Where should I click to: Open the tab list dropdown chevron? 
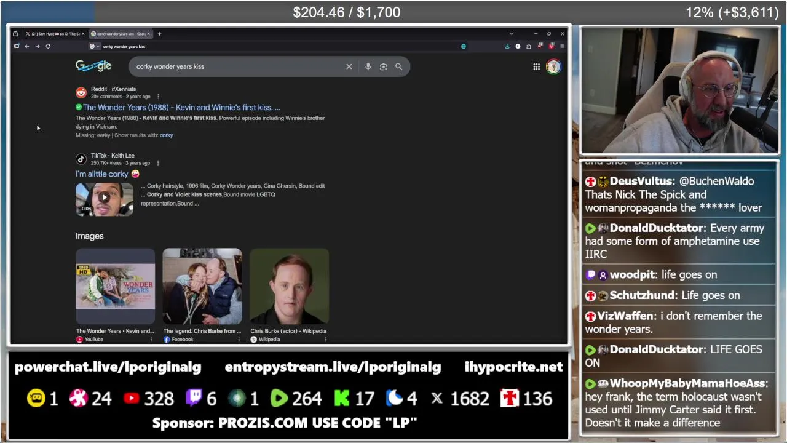pos(511,34)
